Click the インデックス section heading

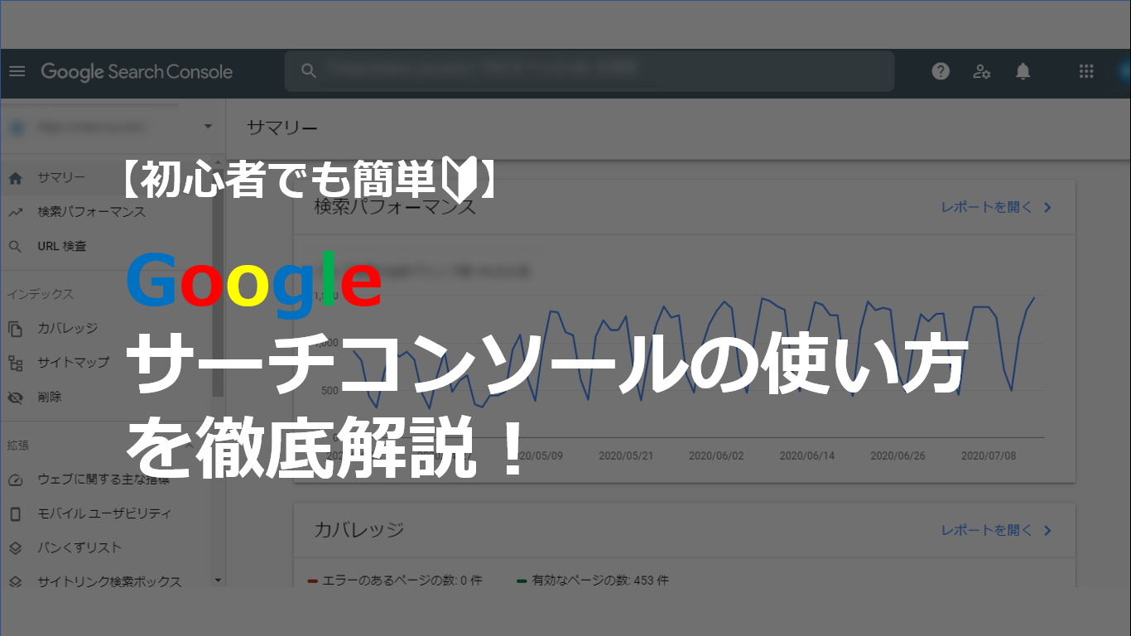[41, 294]
